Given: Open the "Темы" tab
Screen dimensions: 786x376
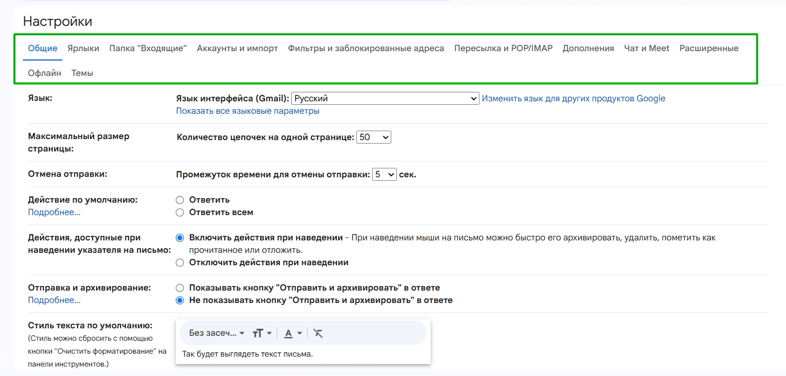Looking at the screenshot, I should pos(82,73).
